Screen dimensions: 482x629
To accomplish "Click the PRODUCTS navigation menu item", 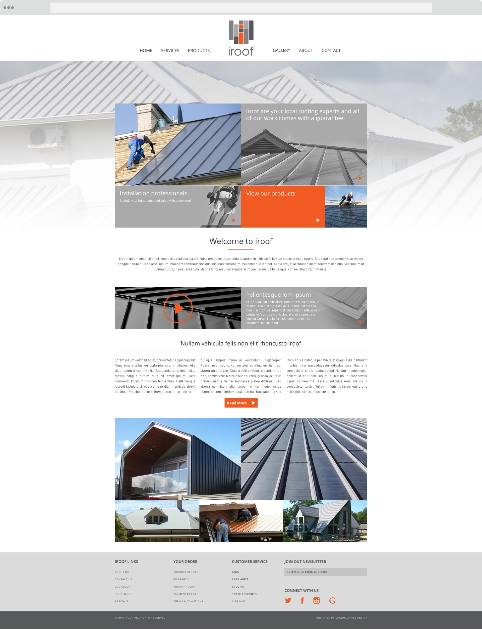I will point(199,50).
